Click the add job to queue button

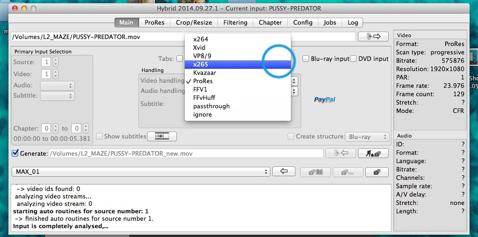377,172
